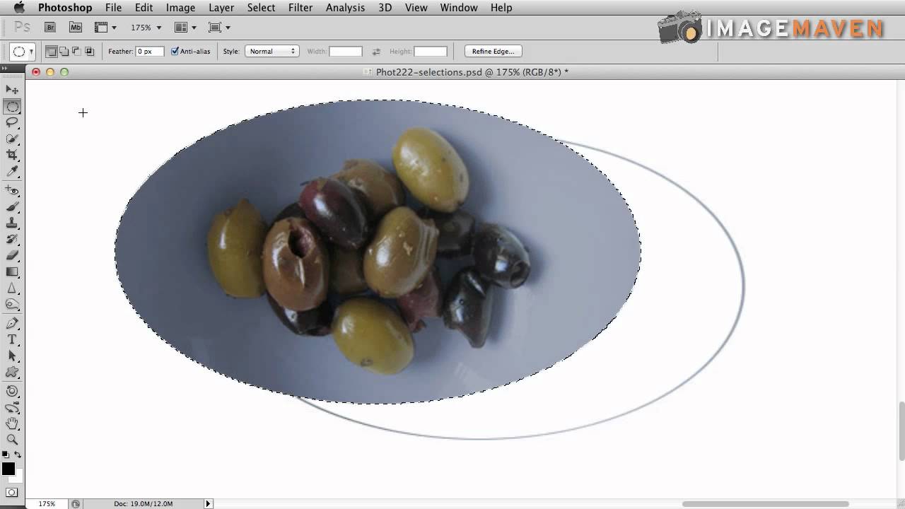The height and width of the screenshot is (509, 905).
Task: Select the Eyedropper tool
Action: click(x=12, y=172)
